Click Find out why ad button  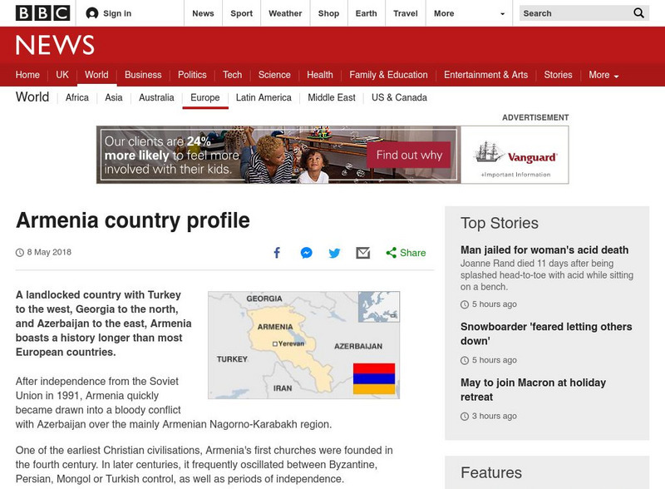(409, 155)
